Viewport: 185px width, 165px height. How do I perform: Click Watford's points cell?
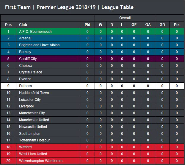[x=177, y=147]
